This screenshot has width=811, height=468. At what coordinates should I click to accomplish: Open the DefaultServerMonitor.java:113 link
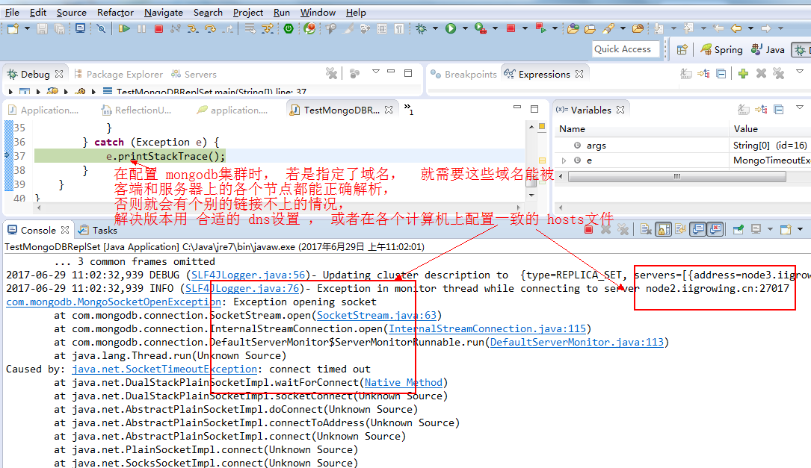(577, 343)
